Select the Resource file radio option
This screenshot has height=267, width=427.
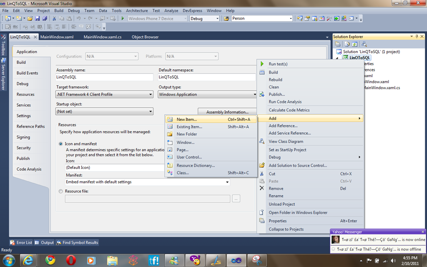[61, 191]
